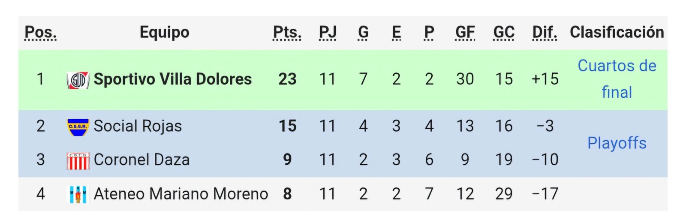Click the Social Rojas club crest
This screenshot has height=220, width=686.
point(78,127)
